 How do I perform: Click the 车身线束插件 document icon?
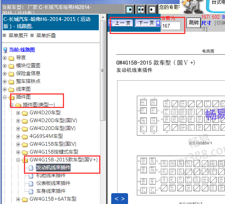pos(31,191)
